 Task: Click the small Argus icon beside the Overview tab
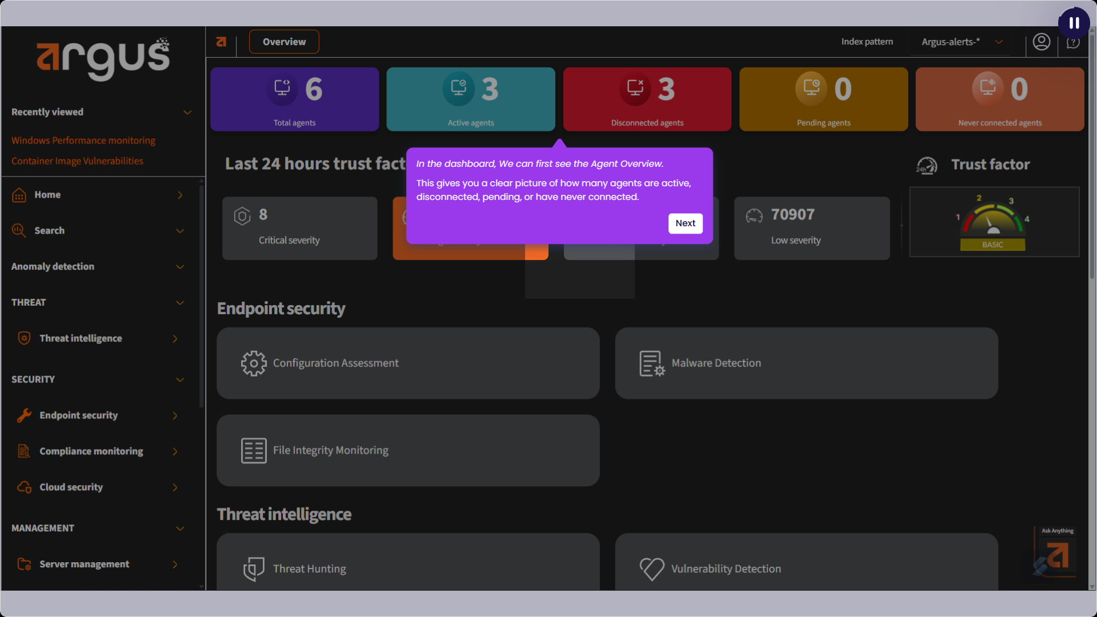221,42
